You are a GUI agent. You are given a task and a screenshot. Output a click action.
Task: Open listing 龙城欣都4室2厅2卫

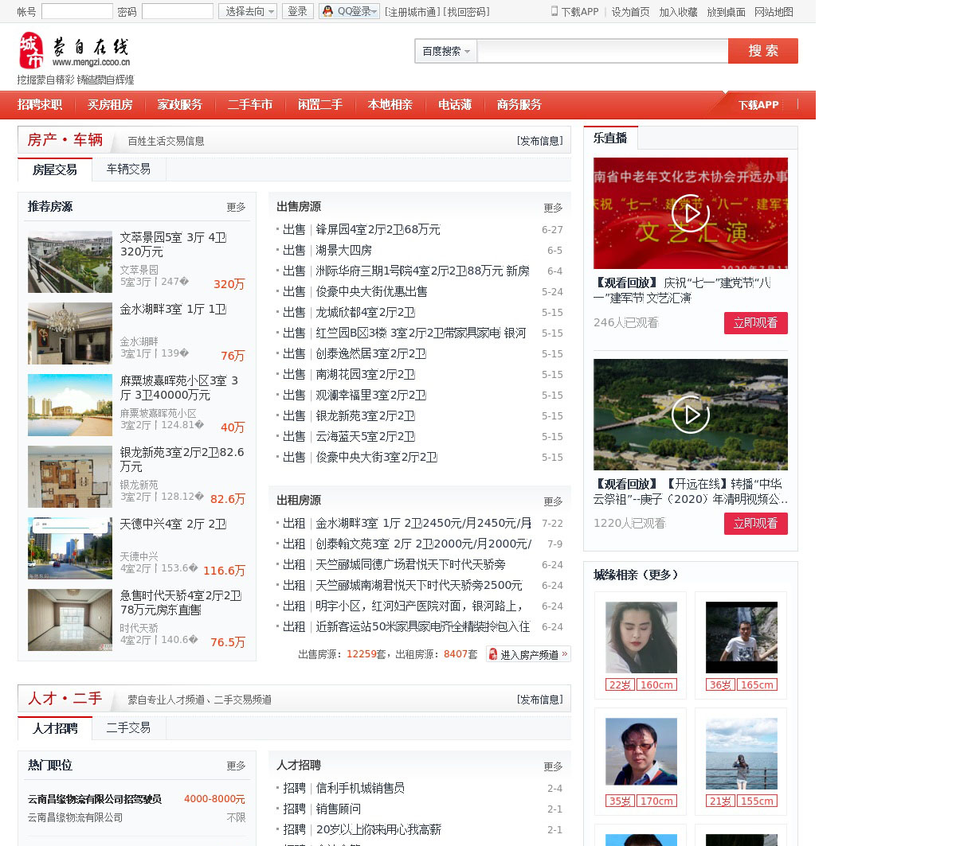tap(365, 312)
